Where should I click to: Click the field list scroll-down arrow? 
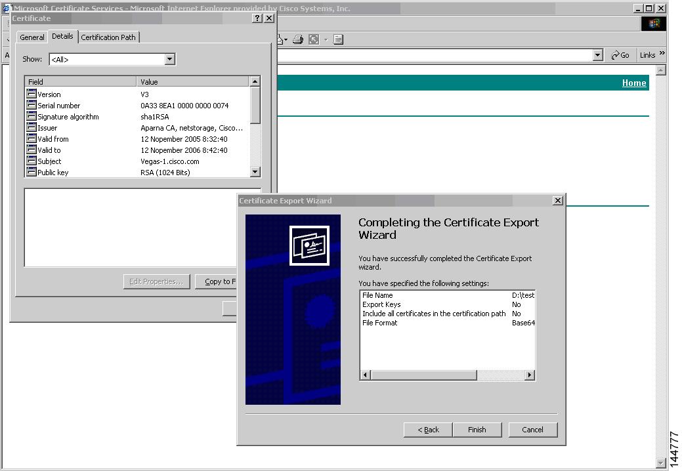point(255,172)
